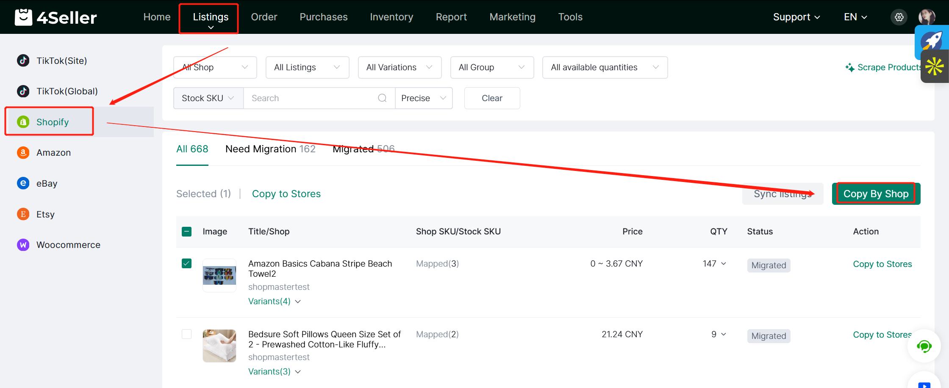
Task: Expand the QTY 147 chevron
Action: pyautogui.click(x=724, y=264)
